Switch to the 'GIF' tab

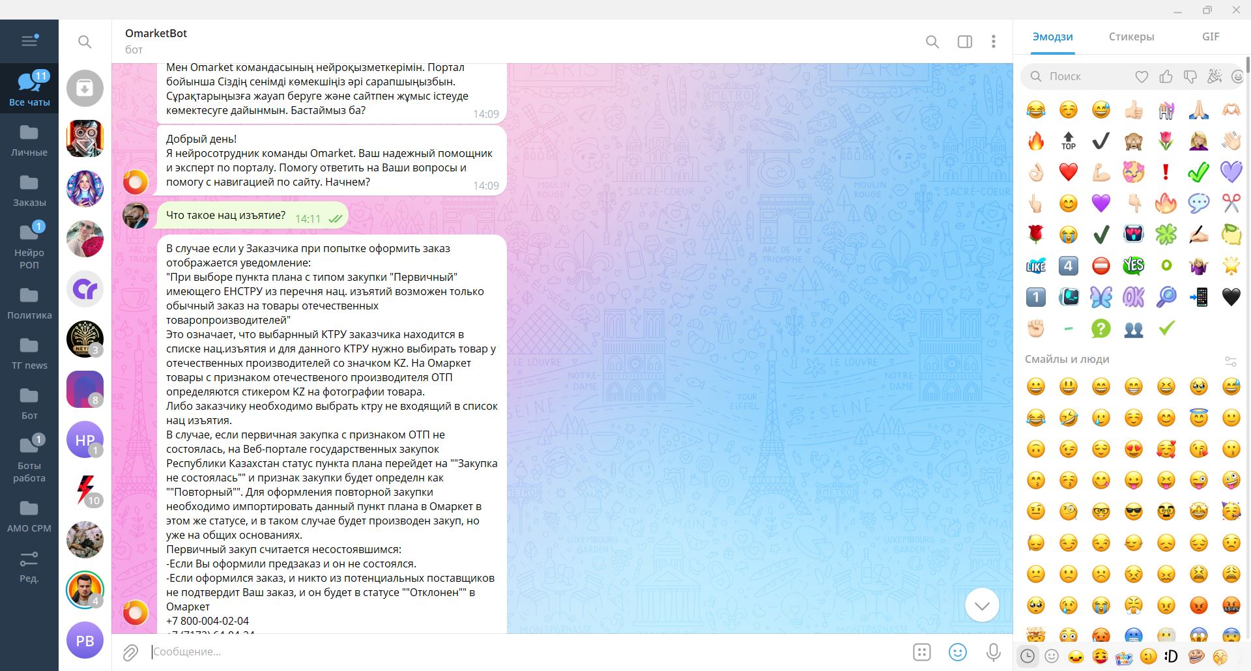(1211, 37)
